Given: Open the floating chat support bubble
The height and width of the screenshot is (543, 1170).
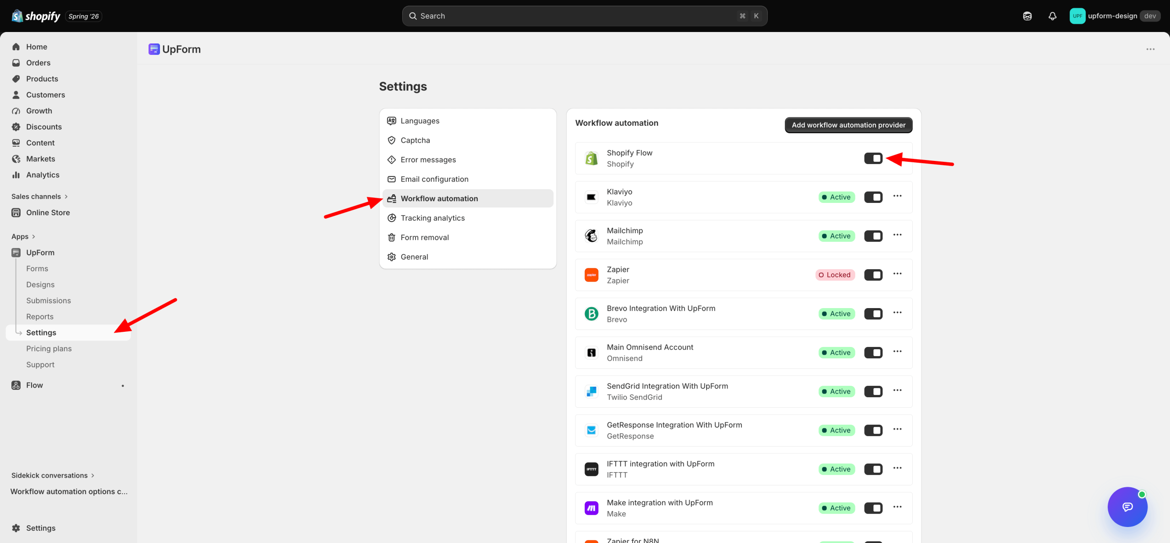Looking at the screenshot, I should 1127,507.
